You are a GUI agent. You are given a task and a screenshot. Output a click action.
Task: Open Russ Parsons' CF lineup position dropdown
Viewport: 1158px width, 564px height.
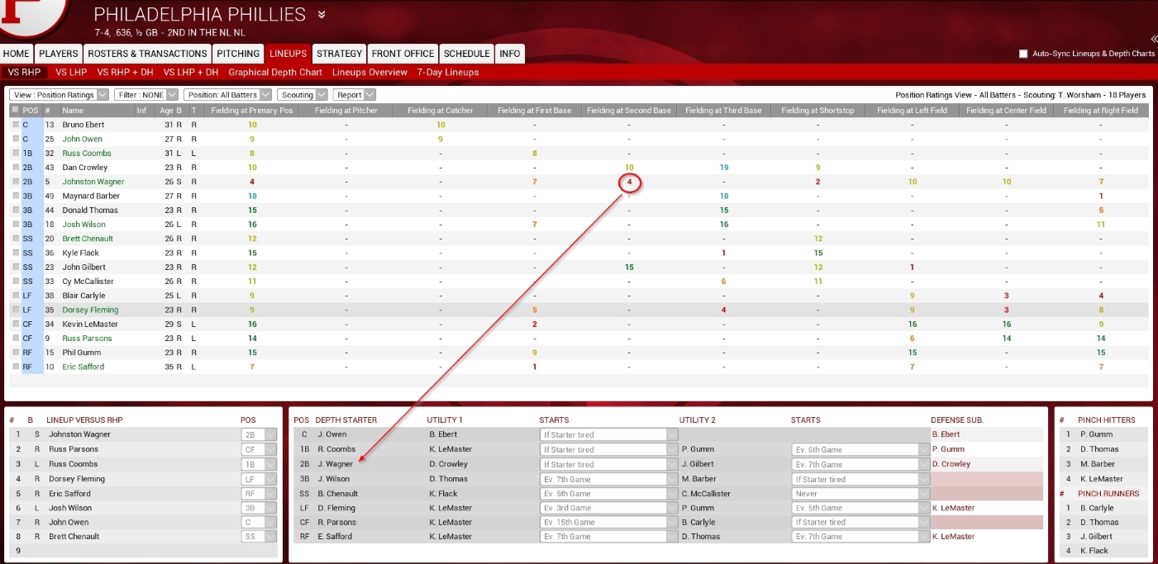[258, 449]
